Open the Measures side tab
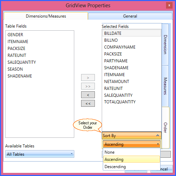 pos(165,86)
